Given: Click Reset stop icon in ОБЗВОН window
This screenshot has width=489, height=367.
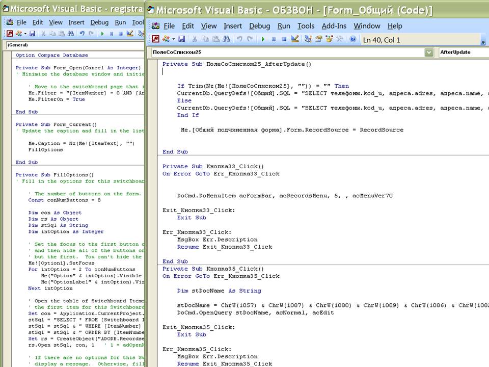Looking at the screenshot, I should point(284,39).
